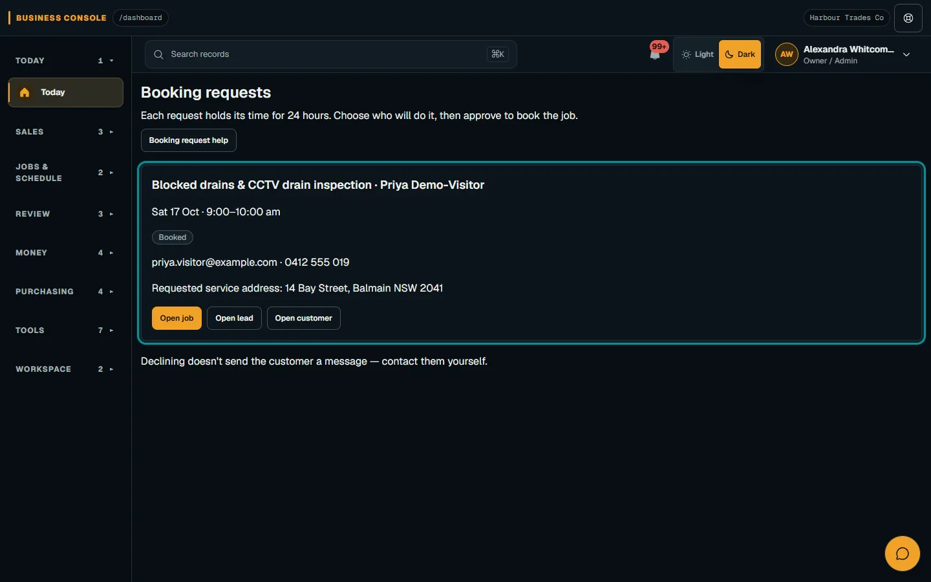Click the AW user avatar
This screenshot has height=582, width=931.
[786, 54]
